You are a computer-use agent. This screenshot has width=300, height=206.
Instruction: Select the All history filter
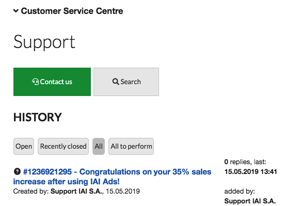coord(99,146)
